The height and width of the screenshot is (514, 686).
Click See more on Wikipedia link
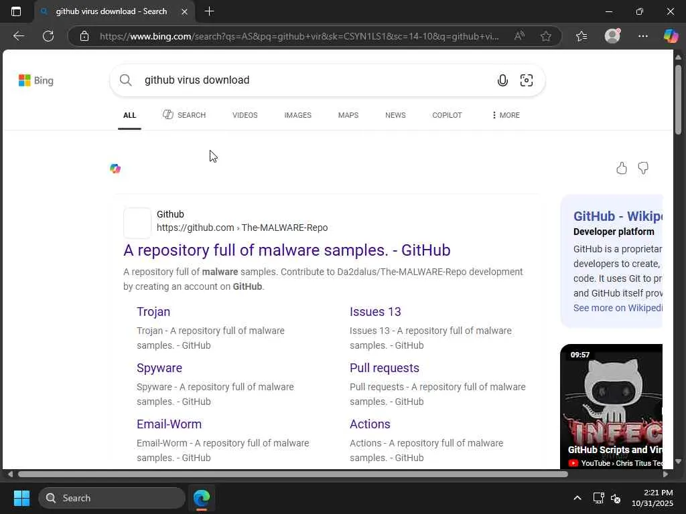pyautogui.click(x=618, y=308)
